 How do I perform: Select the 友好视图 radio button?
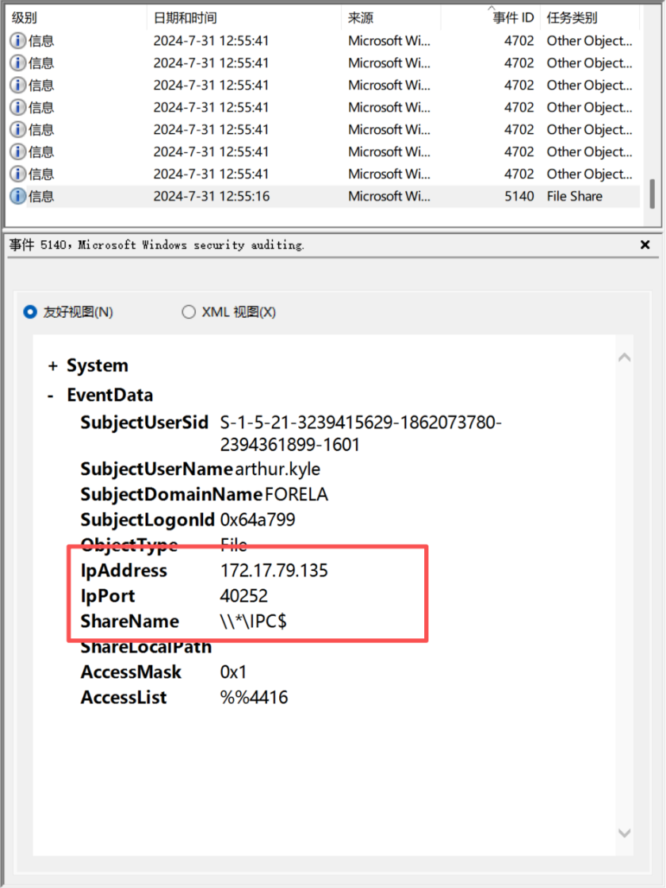(x=31, y=312)
